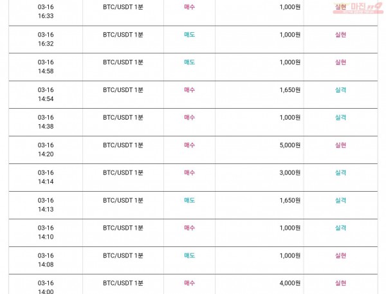Click 실현 status in the 14:58 row

[x=341, y=62]
